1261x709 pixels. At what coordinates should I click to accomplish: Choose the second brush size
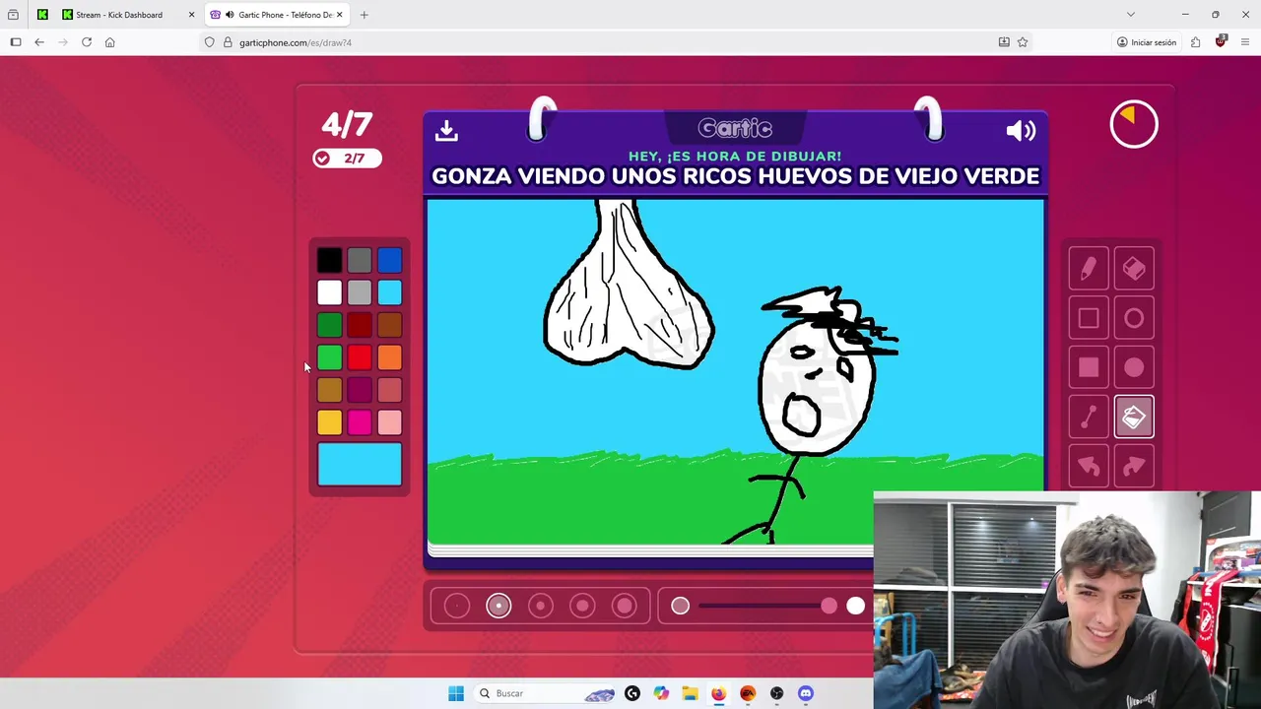click(x=498, y=606)
